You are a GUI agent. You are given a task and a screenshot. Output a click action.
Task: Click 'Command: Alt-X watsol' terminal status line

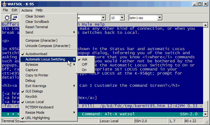point(108,114)
